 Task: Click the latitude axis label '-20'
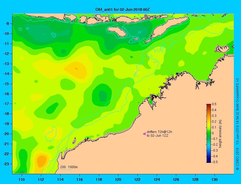click(x=6, y=134)
